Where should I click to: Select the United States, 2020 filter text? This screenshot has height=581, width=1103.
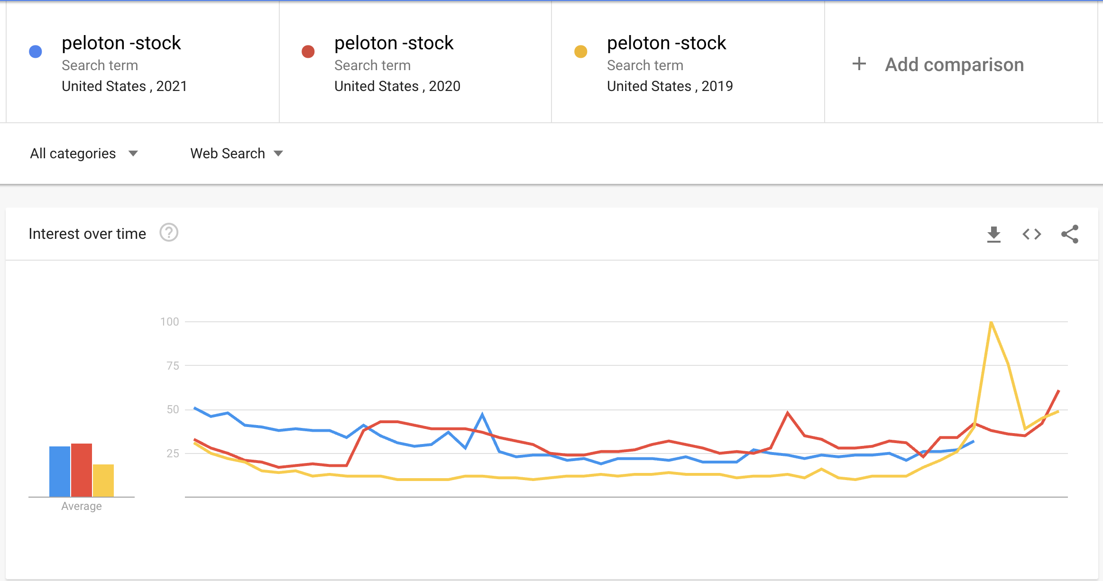click(397, 86)
